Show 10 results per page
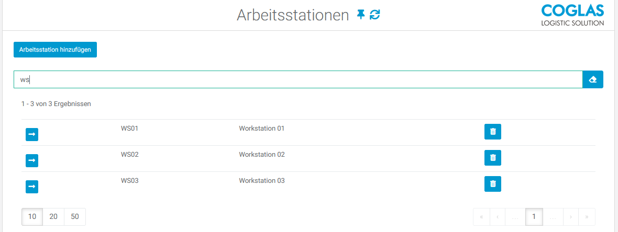The width and height of the screenshot is (618, 232). [32, 216]
